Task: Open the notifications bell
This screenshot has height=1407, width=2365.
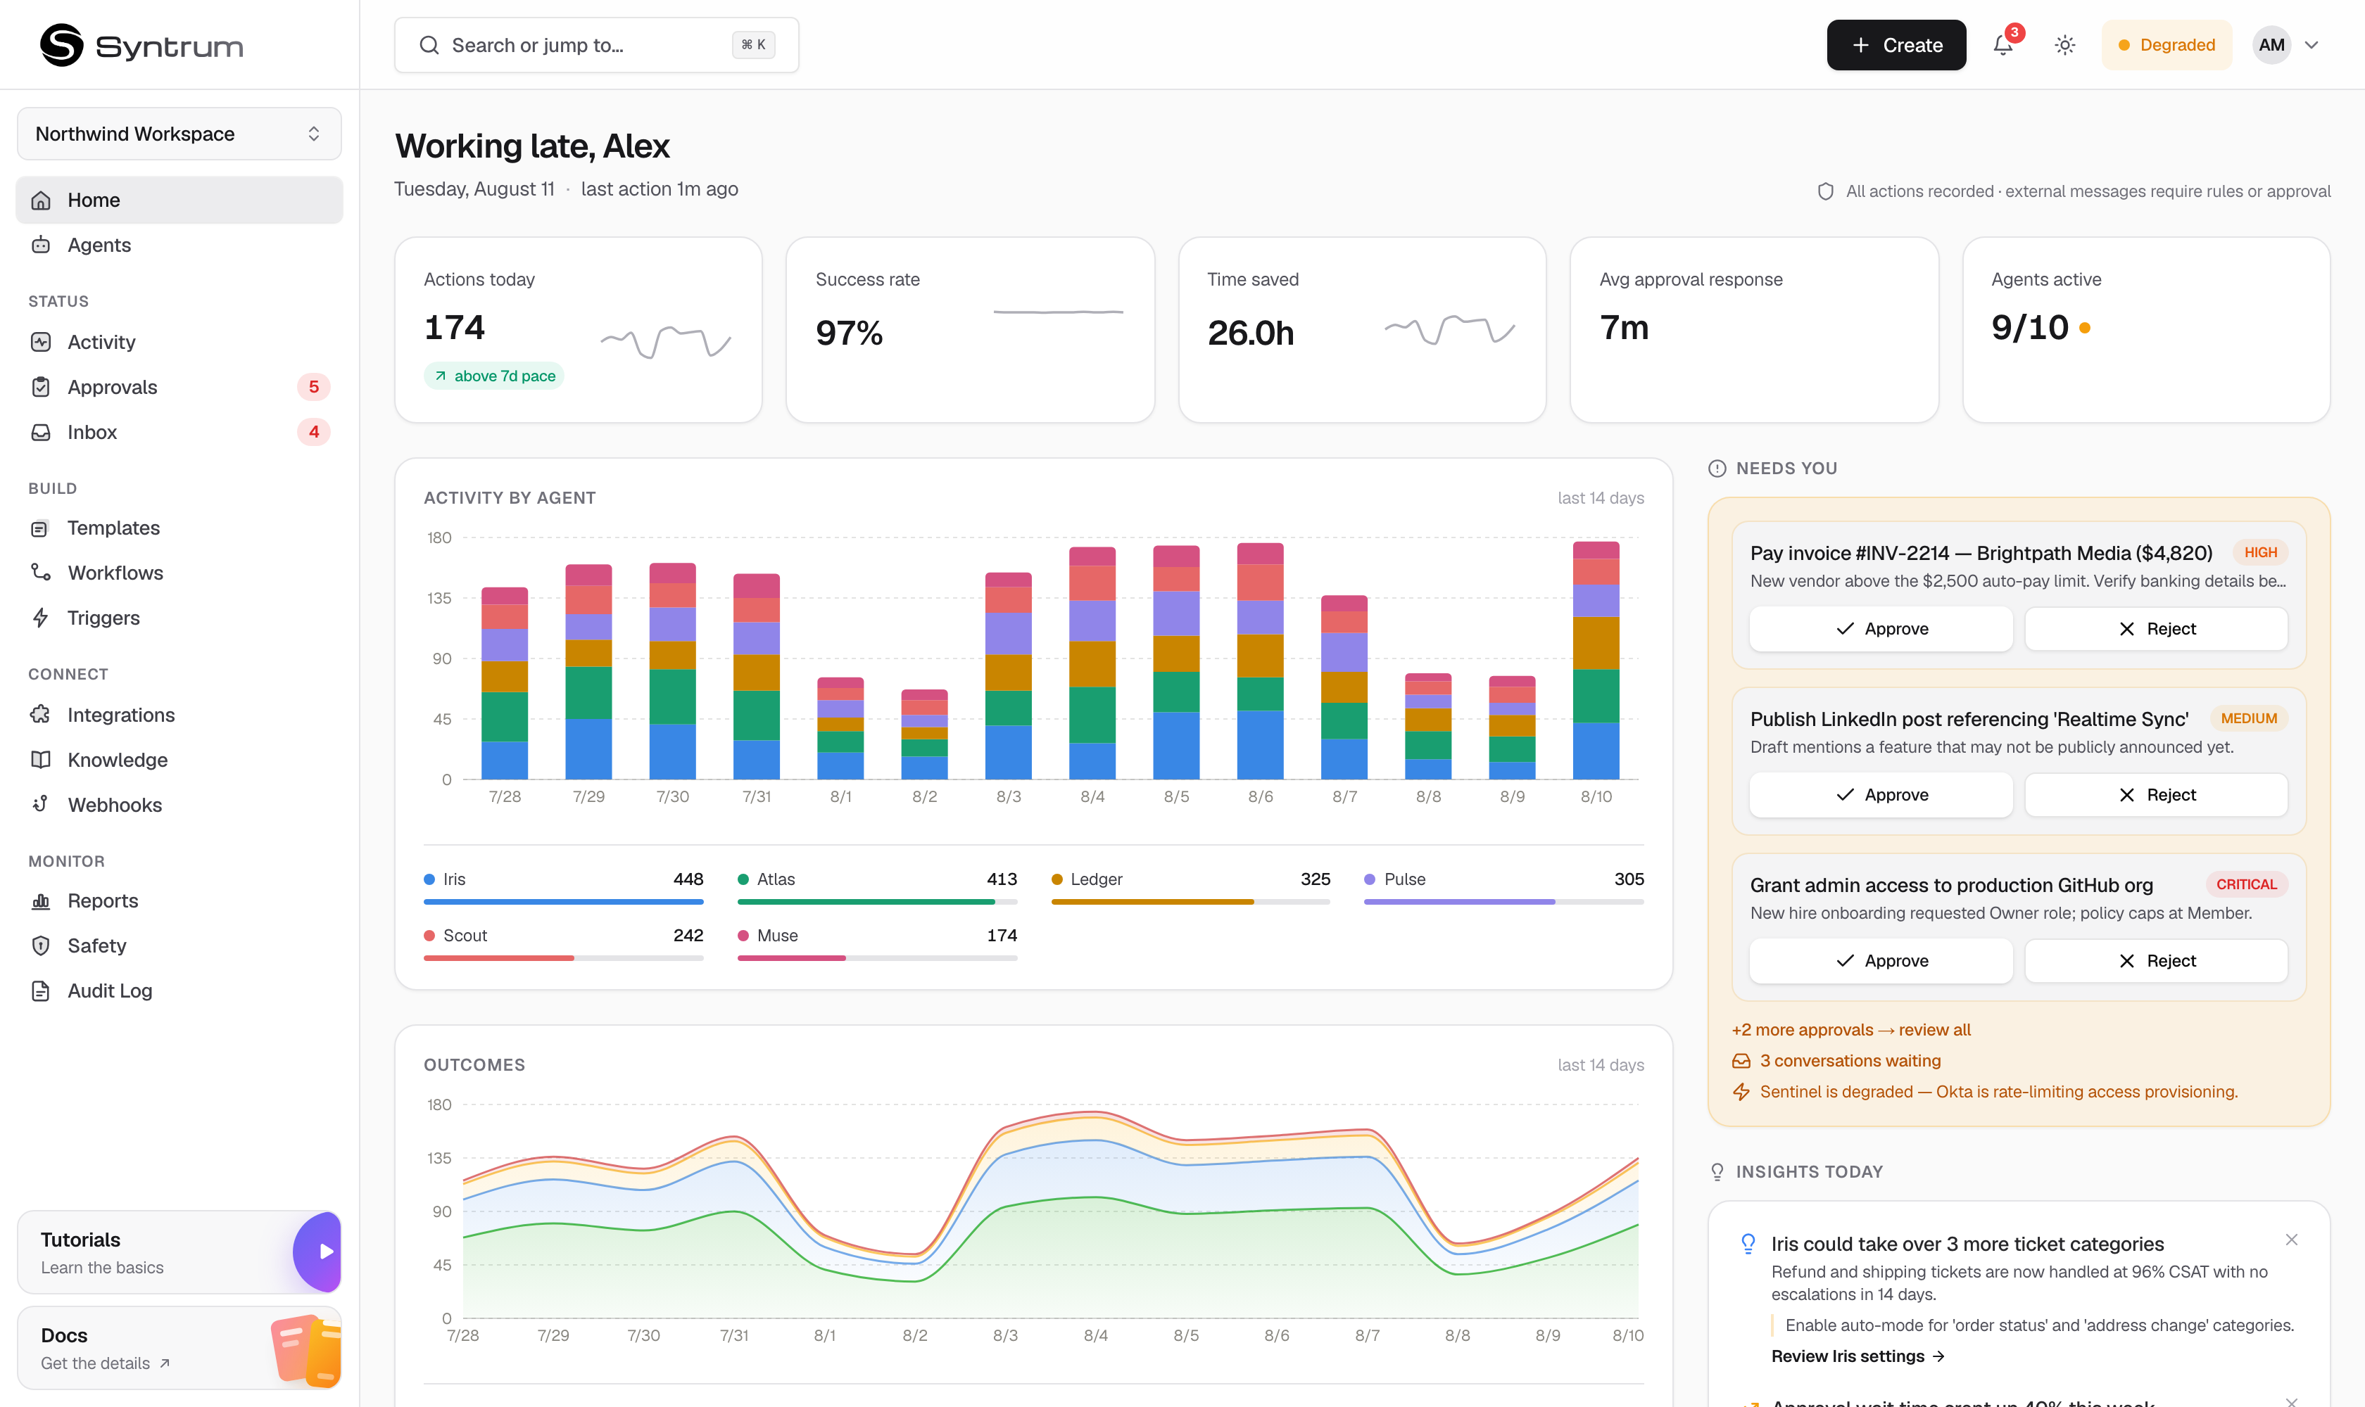Action: coord(2003,44)
